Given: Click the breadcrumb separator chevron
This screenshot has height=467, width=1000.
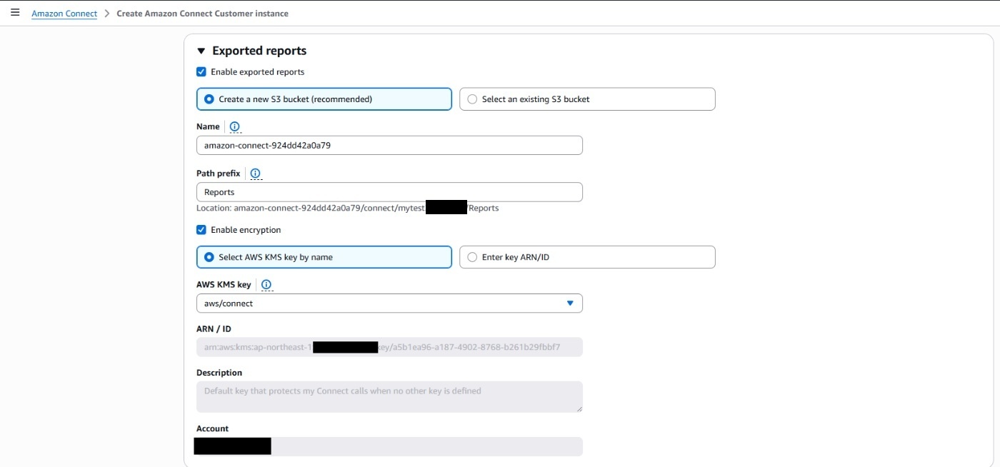Looking at the screenshot, I should pyautogui.click(x=107, y=14).
